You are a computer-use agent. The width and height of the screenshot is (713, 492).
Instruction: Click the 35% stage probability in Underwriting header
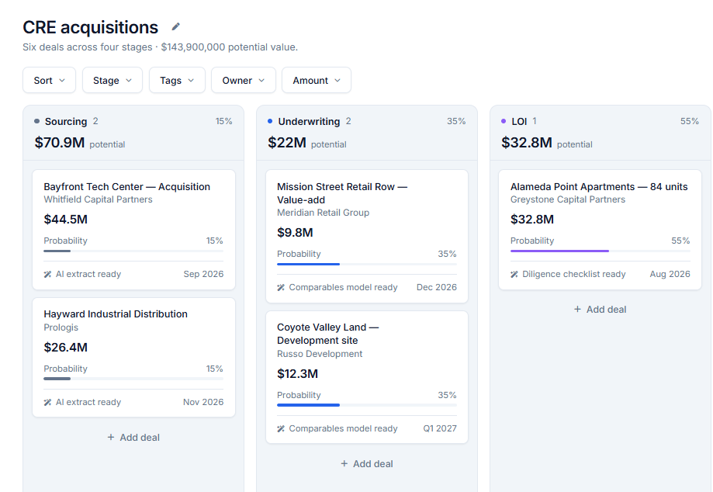456,121
